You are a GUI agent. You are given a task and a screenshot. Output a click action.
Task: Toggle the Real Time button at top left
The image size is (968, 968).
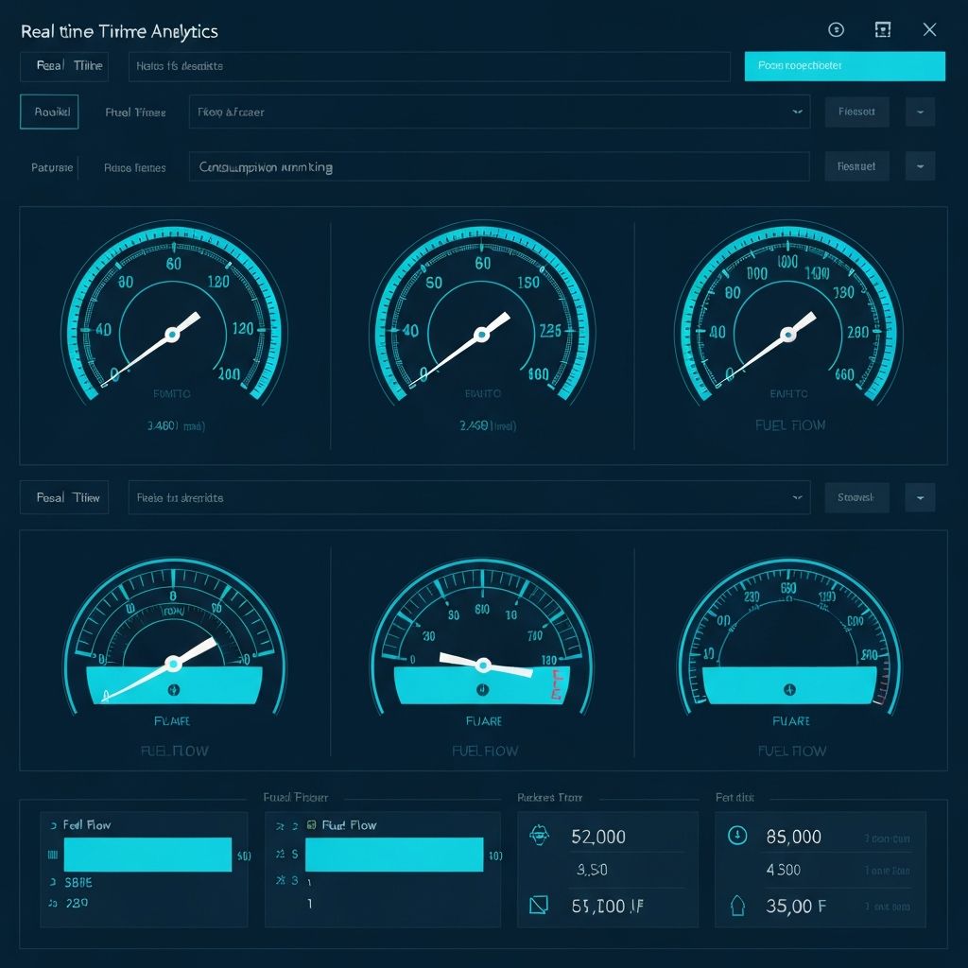(63, 66)
